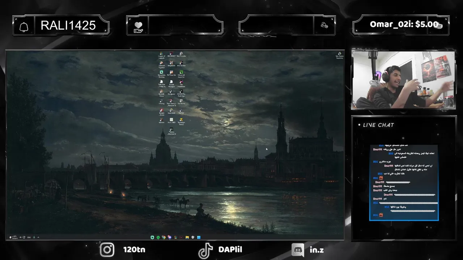Screen dimensions: 463x260
Task: Select the Overwatch desktop icon
Action: pos(171,111)
